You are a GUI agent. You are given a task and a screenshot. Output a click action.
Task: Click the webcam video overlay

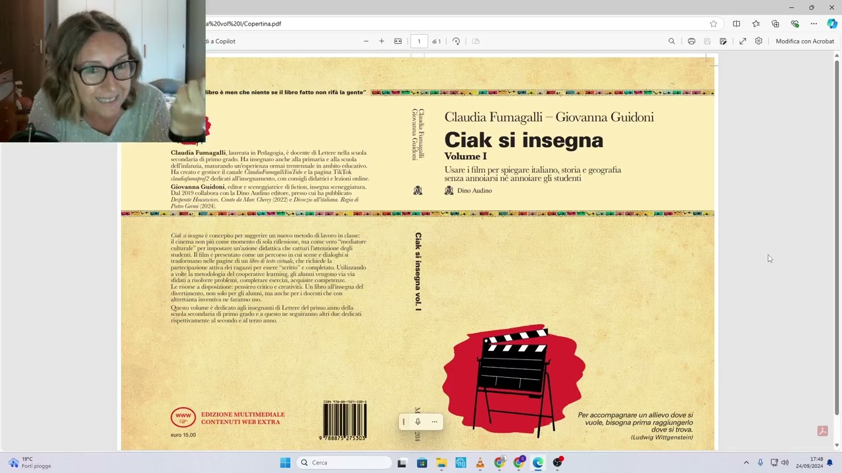[103, 71]
